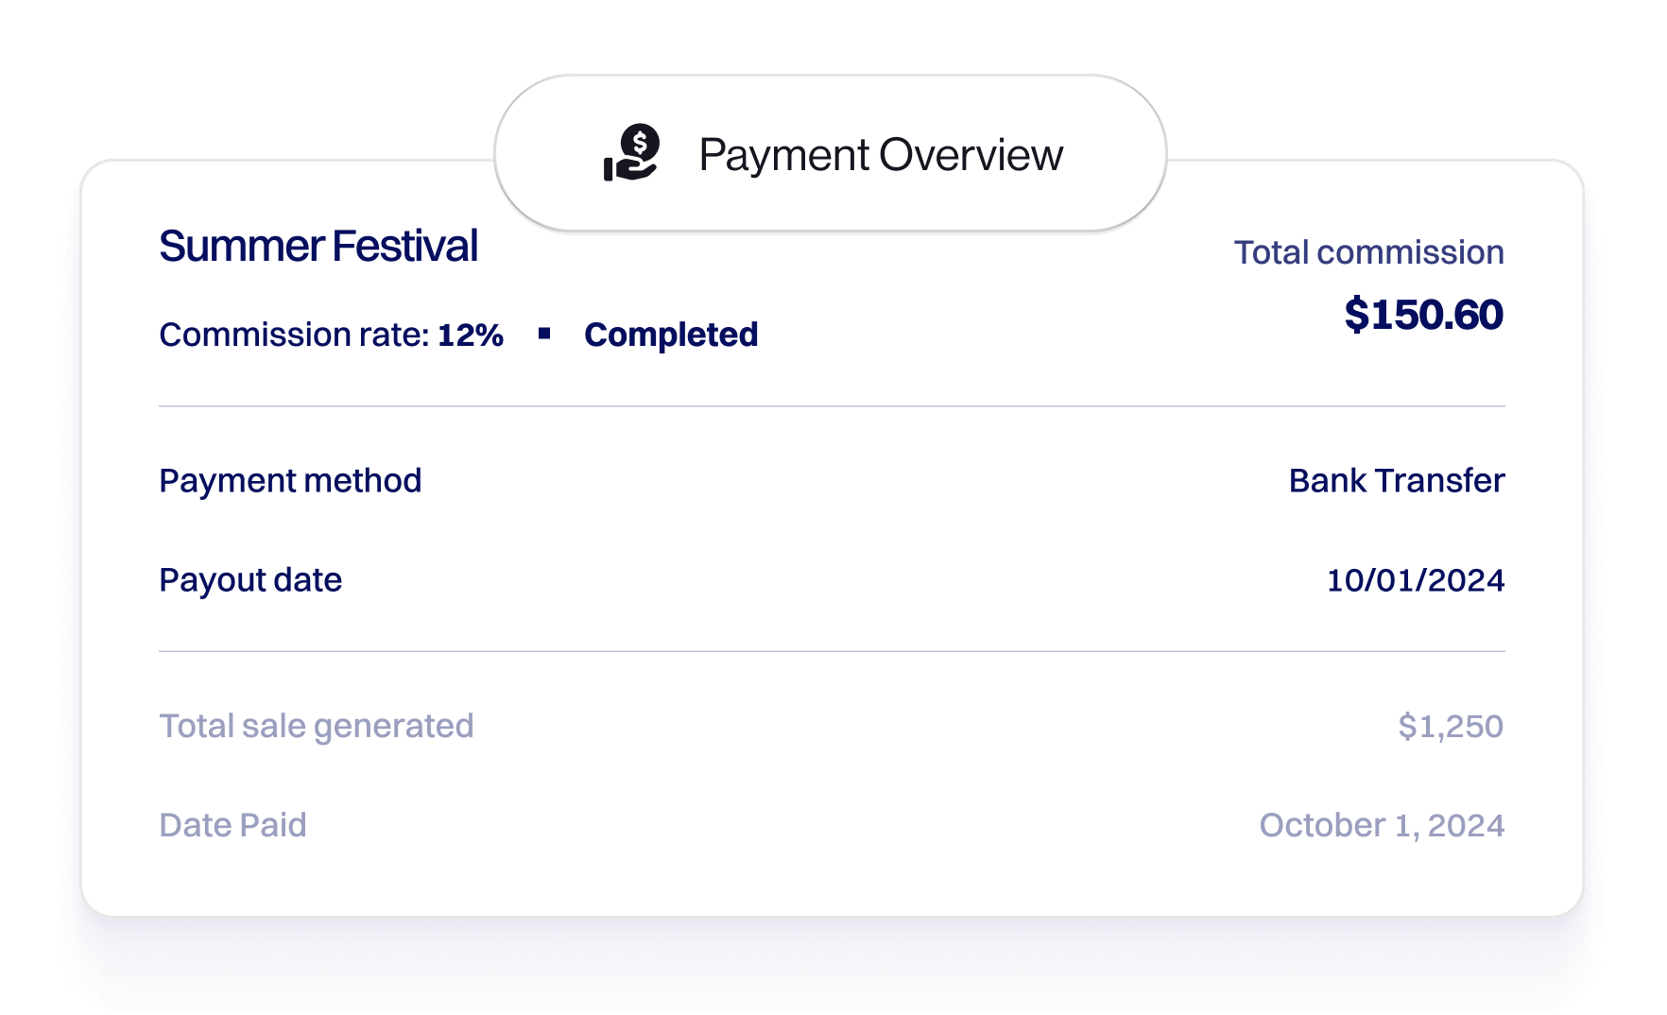Select the $150.60 commission amount
The height and width of the screenshot is (1015, 1667).
click(x=1423, y=315)
